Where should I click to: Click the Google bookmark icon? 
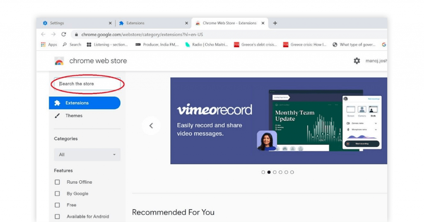point(384,45)
